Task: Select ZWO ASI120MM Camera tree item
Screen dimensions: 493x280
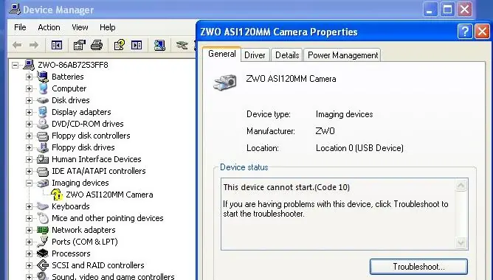Action: 109,195
